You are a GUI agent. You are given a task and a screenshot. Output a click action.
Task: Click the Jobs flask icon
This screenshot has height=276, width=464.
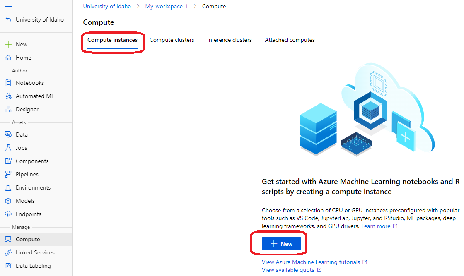coord(8,148)
